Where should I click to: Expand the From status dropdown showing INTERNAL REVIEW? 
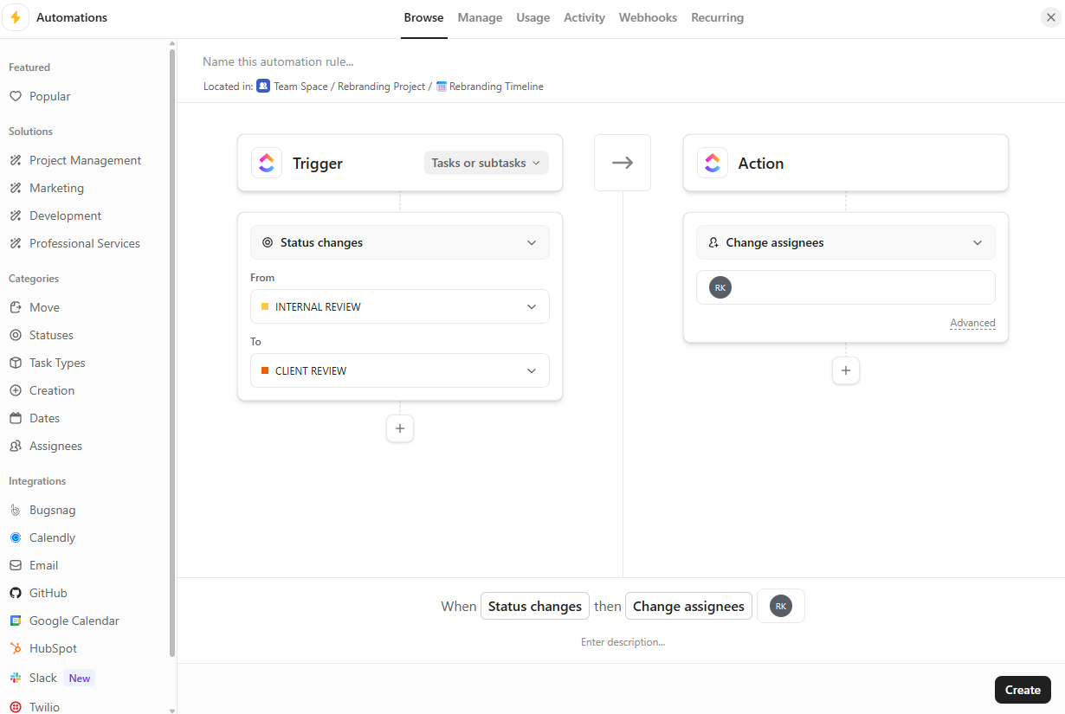[x=399, y=306]
